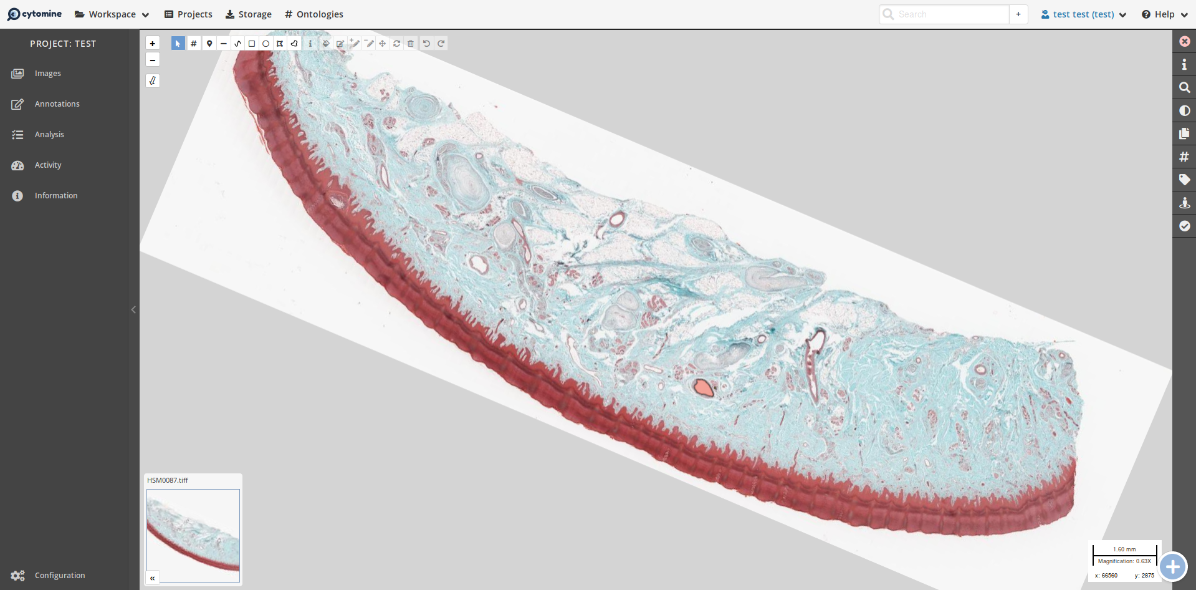Select the freehand polygon drawing tool
The height and width of the screenshot is (590, 1196).
[294, 44]
